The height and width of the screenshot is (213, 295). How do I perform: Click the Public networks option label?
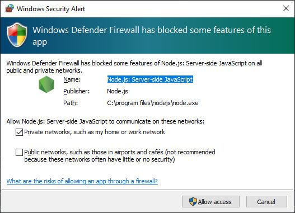(x=120, y=156)
